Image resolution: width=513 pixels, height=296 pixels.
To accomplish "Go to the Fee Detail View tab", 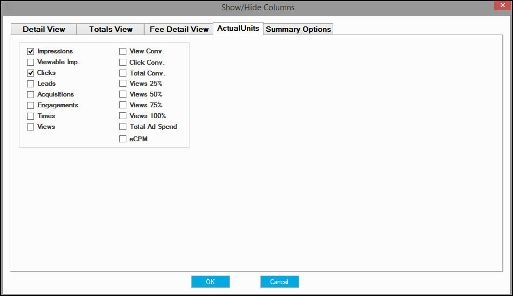I will tap(179, 29).
